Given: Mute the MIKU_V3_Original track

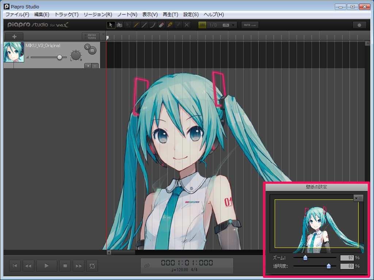Looking at the screenshot, I should (92, 50).
